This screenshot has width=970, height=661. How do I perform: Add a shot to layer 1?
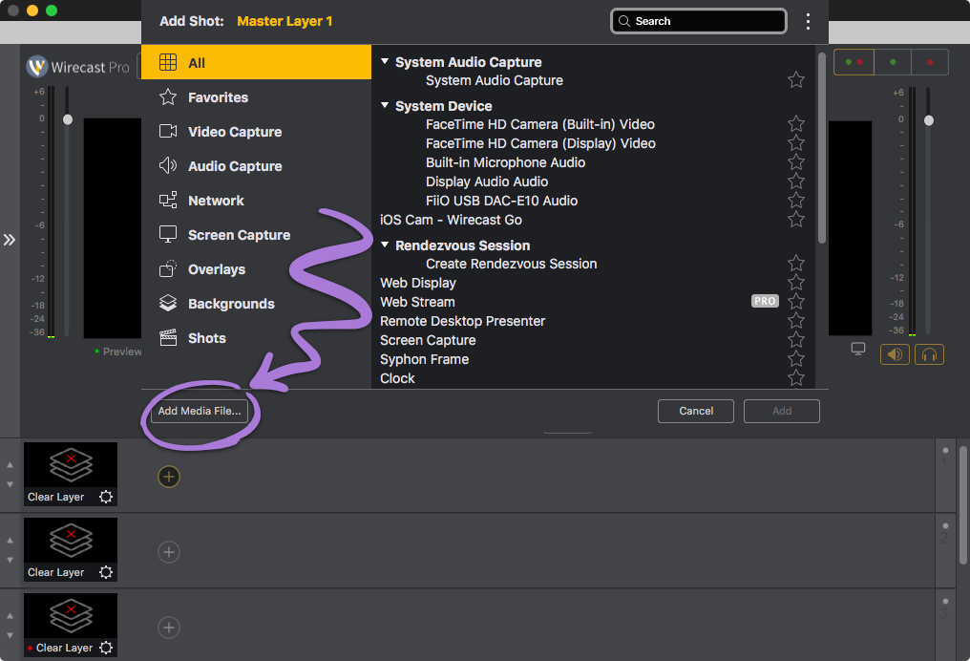pyautogui.click(x=169, y=477)
